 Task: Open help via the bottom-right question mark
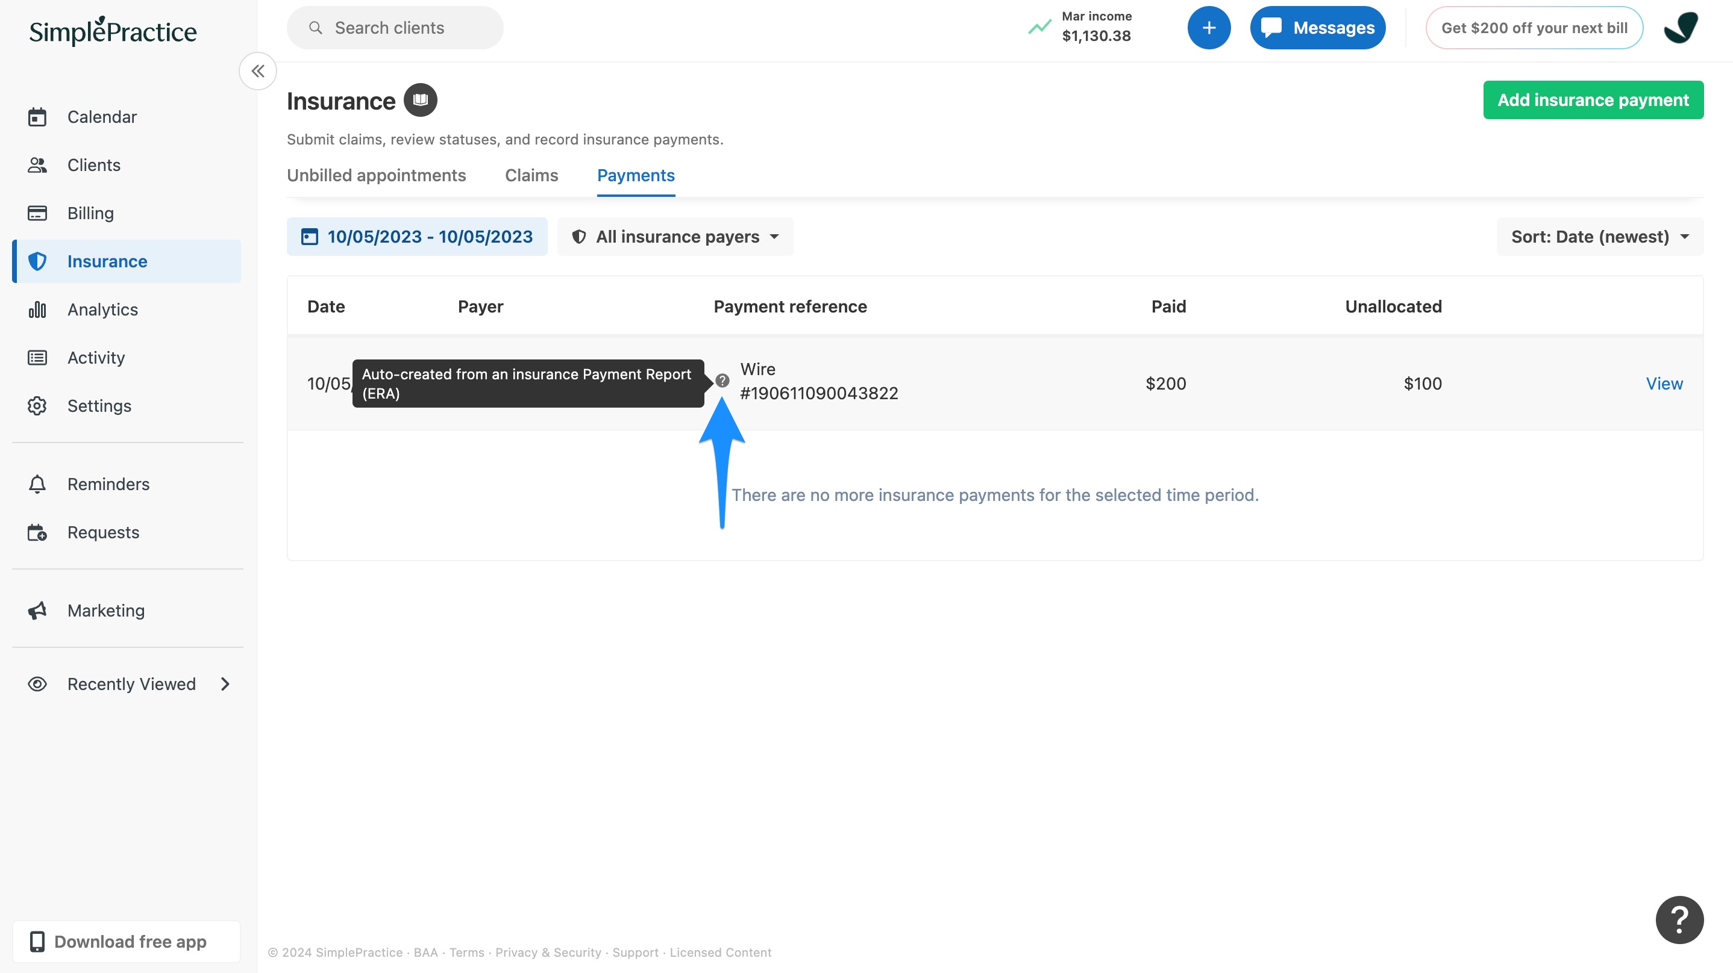point(1679,920)
